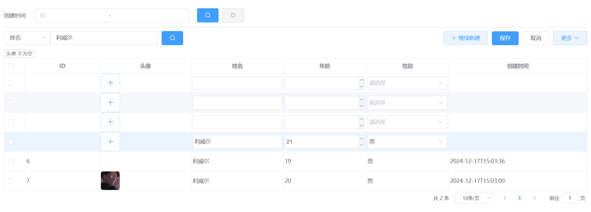Click the creation time date range input
The image size is (591, 212).
coord(112,15)
